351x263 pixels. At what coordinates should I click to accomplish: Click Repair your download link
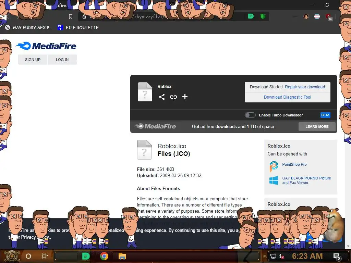click(305, 87)
